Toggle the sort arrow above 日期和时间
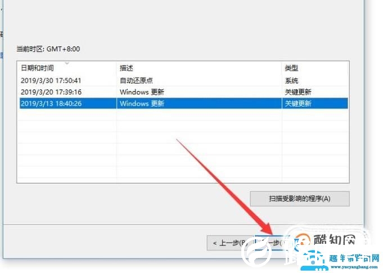 67,63
